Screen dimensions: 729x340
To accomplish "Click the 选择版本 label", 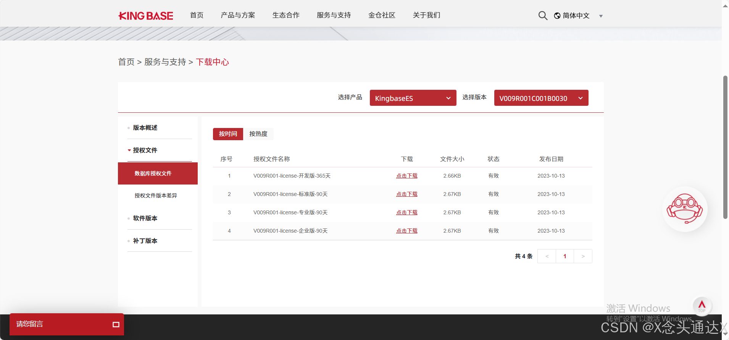I will [474, 97].
